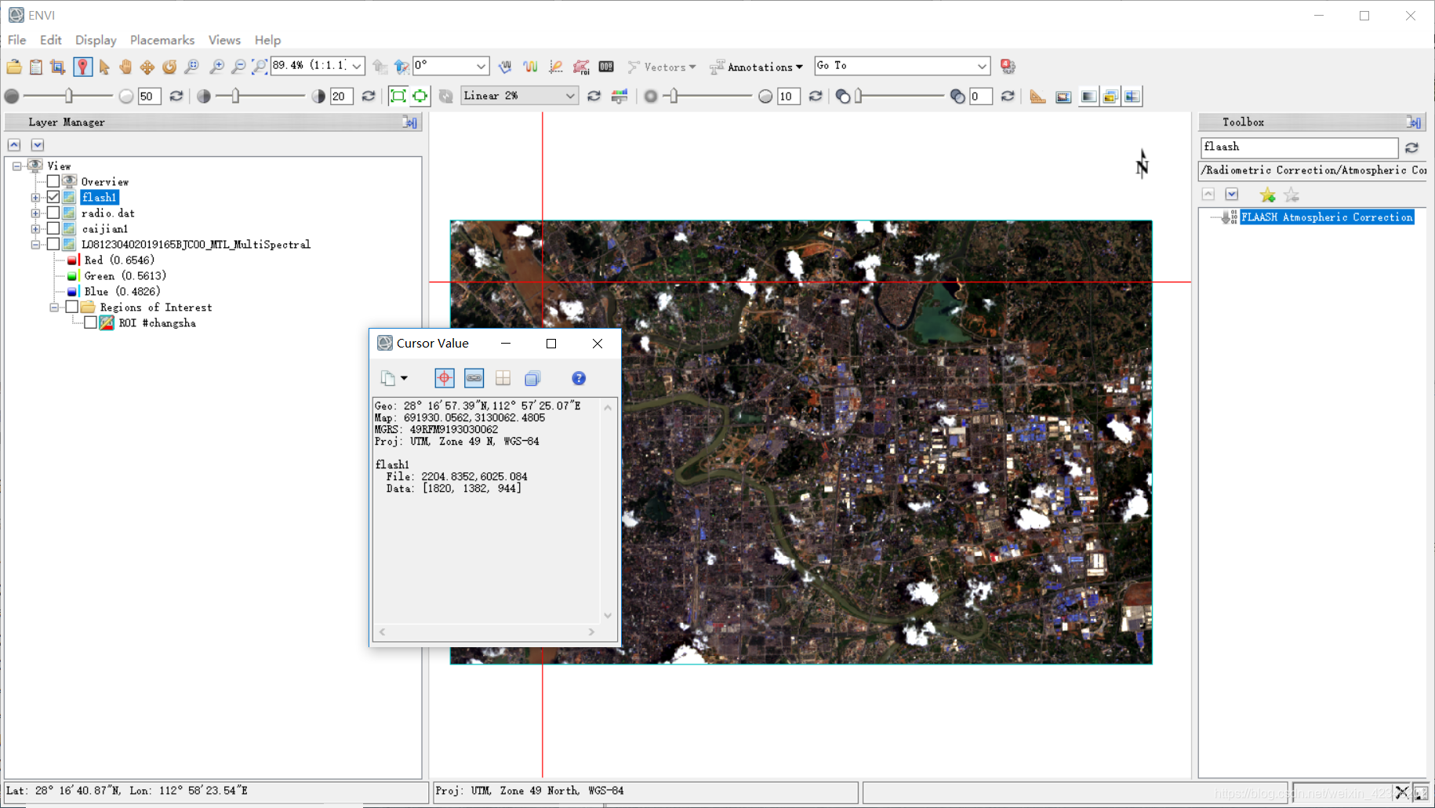Click the Toolbox search field
1435x808 pixels.
pyautogui.click(x=1299, y=147)
